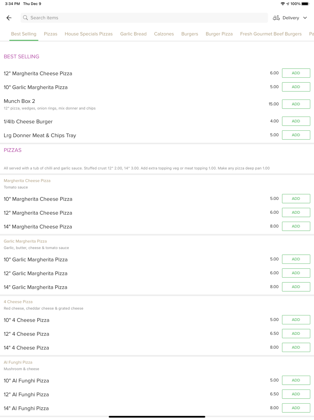Tap the battery icon in status bar

coord(305,4)
